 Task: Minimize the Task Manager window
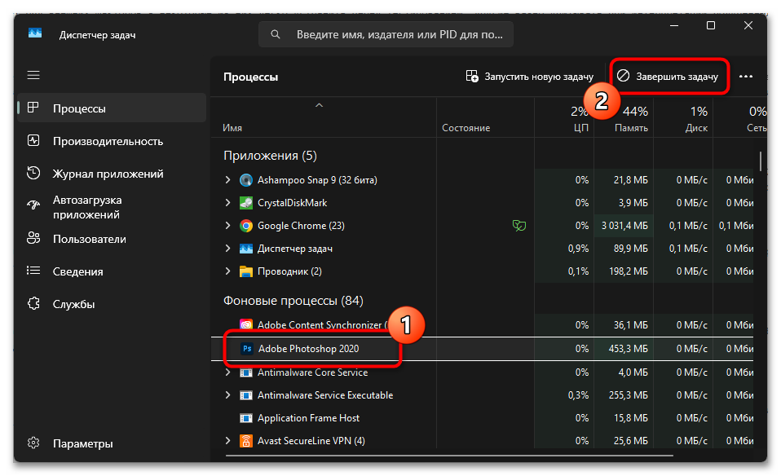(x=674, y=25)
